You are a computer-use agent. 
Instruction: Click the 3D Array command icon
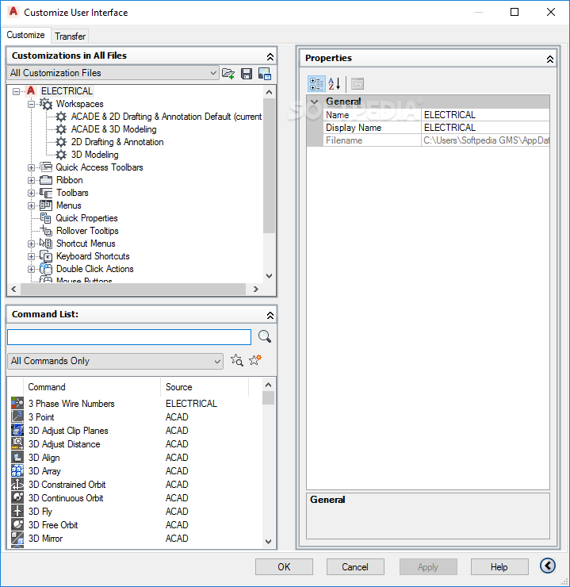coord(17,470)
